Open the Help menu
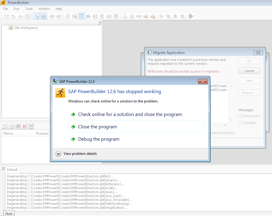 (x=59, y=9)
